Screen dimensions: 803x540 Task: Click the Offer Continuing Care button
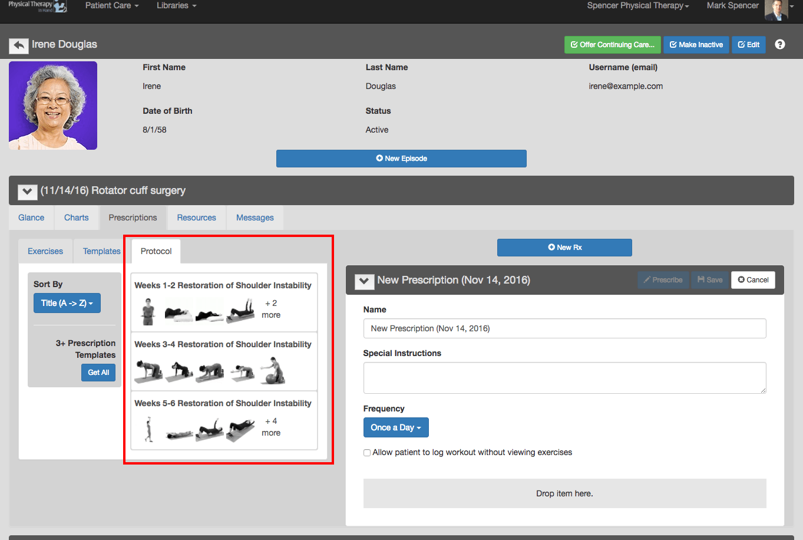pyautogui.click(x=612, y=44)
